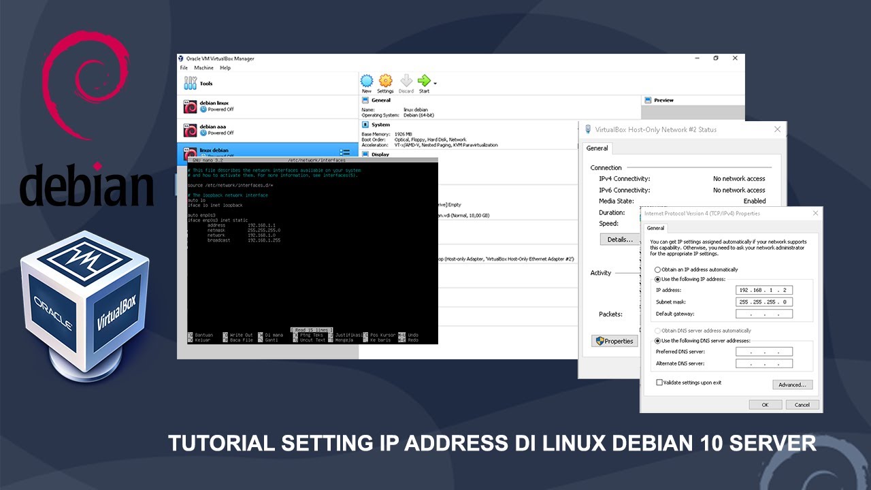The width and height of the screenshot is (871, 490).
Task: Click power state icon under debian linux
Action: point(203,110)
